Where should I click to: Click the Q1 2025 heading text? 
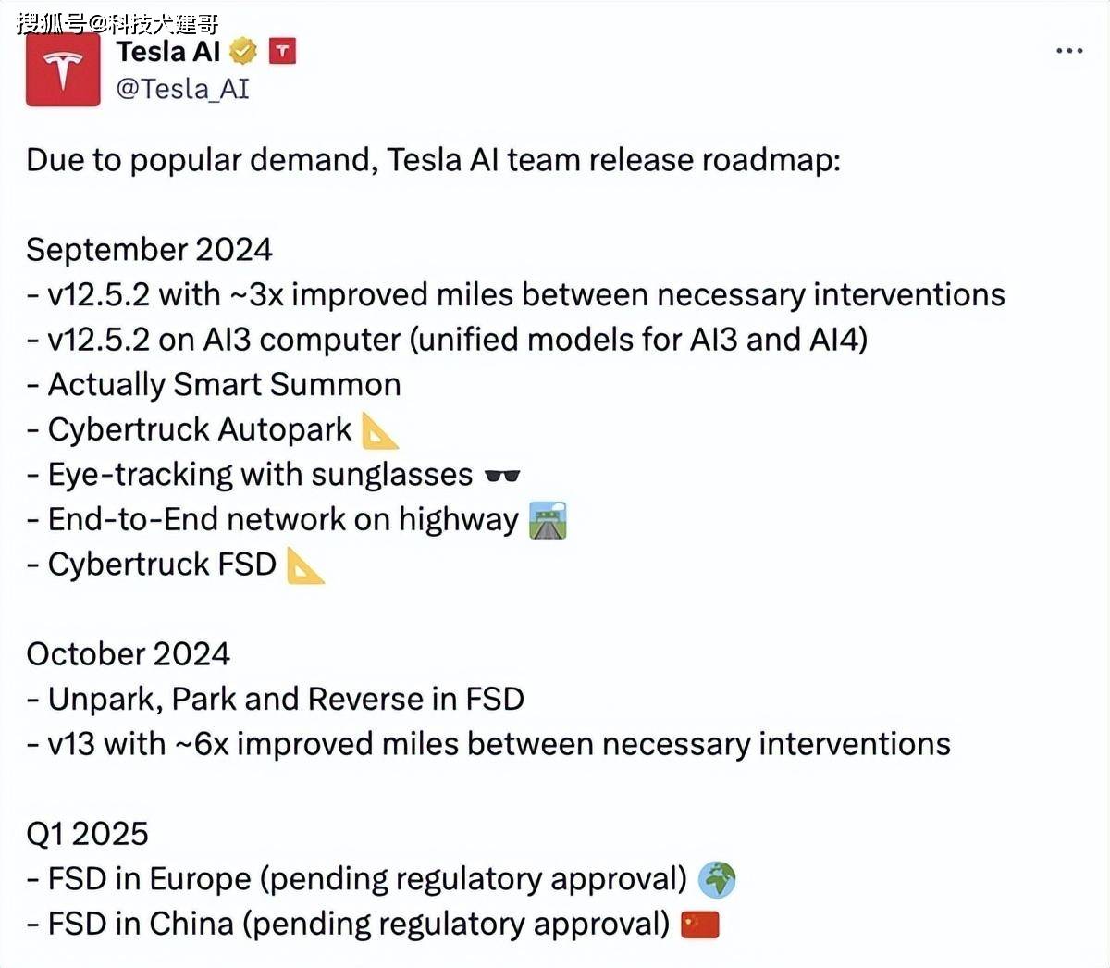click(87, 834)
